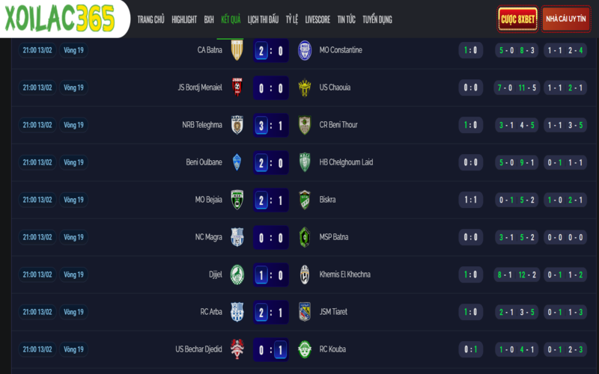Click the MO Constantine team crest
Image resolution: width=599 pixels, height=374 pixels.
pos(304,50)
